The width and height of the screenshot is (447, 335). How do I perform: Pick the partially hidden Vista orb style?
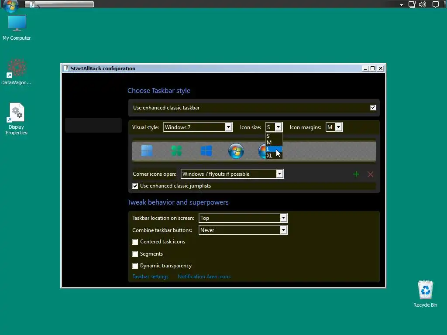tap(262, 150)
